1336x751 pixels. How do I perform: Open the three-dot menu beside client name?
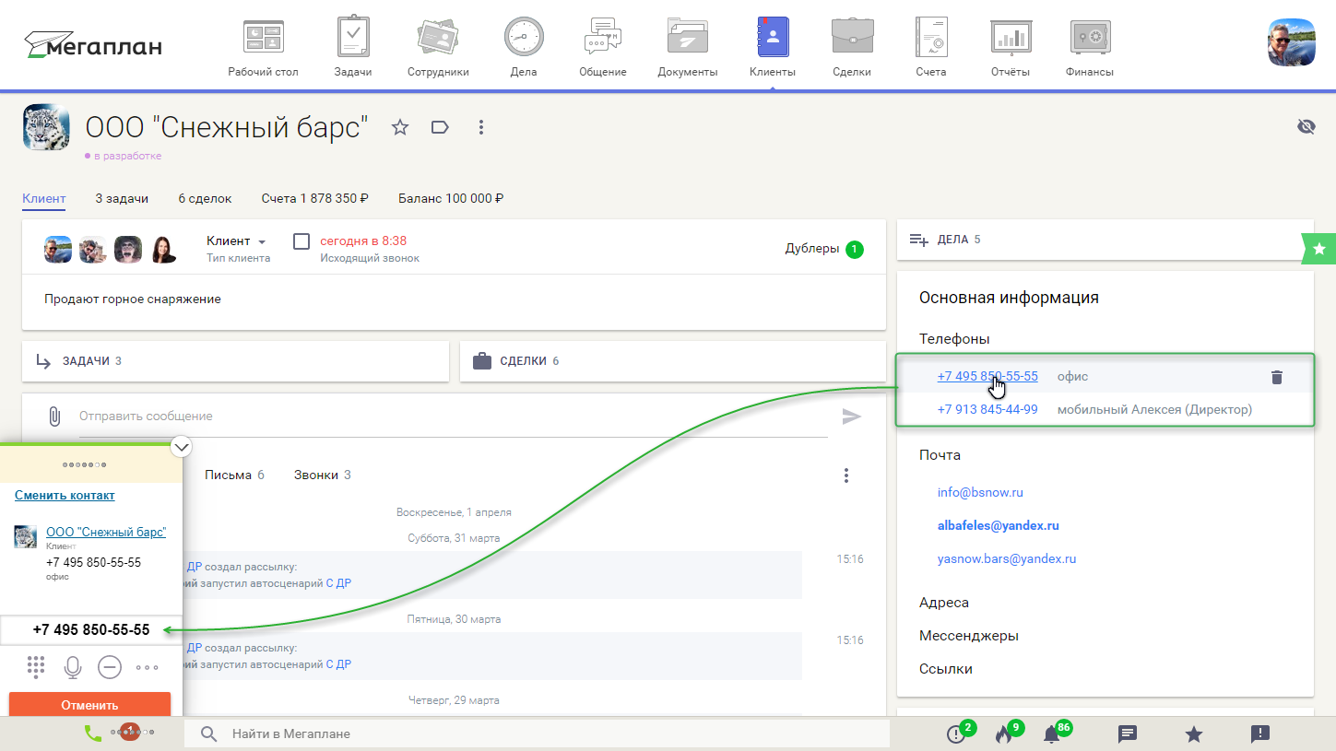[481, 127]
